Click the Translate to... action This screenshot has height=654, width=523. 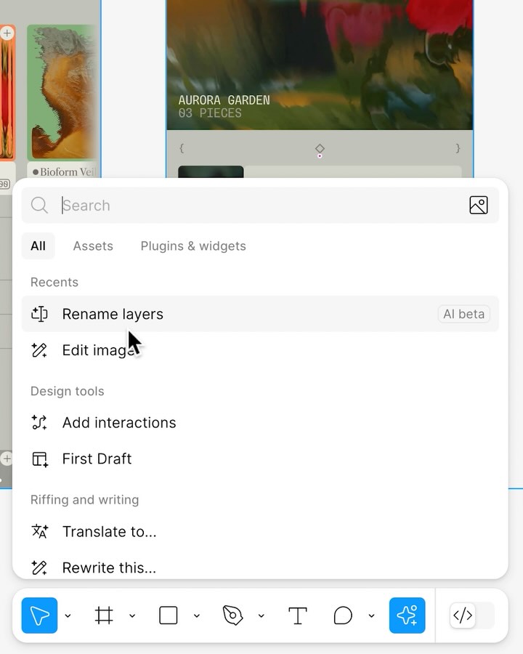109,532
